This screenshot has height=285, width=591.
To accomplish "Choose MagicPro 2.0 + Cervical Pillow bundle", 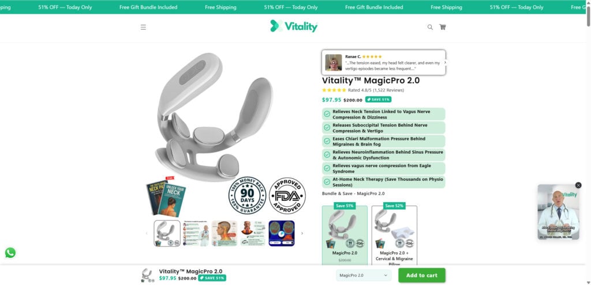I will pos(394,235).
